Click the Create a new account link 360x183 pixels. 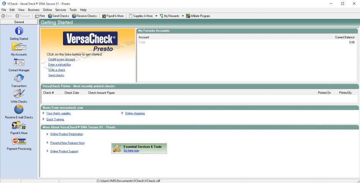(62, 59)
